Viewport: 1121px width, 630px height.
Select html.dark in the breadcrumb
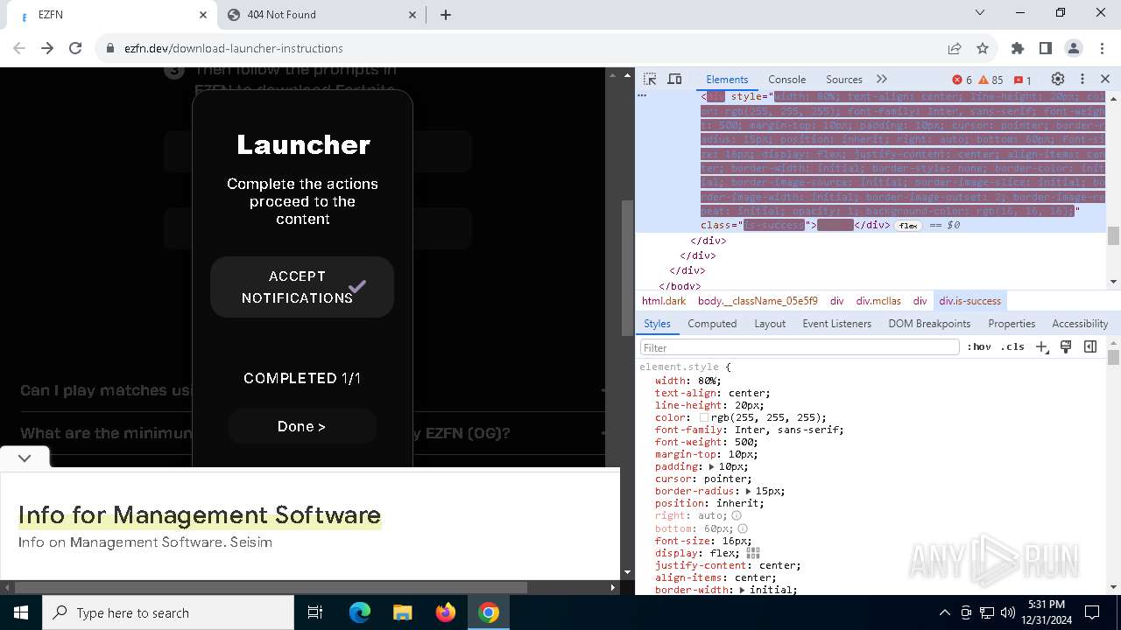[x=664, y=301]
